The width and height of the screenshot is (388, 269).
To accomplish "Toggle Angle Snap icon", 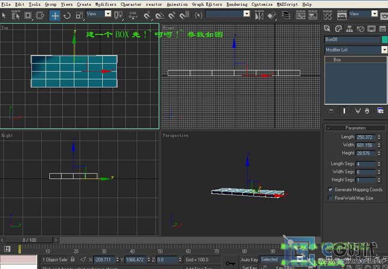I will pos(160,16).
